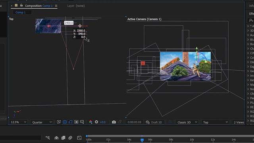Click the diamond keyframe marker in Top view
This screenshot has width=254, height=143.
click(80, 26)
